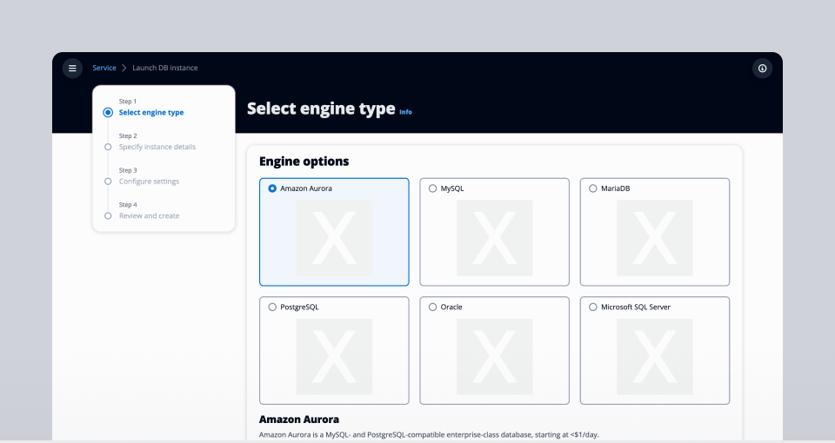The height and width of the screenshot is (443, 835).
Task: Click the PostgreSQL engine logo placeholder
Action: tap(334, 356)
